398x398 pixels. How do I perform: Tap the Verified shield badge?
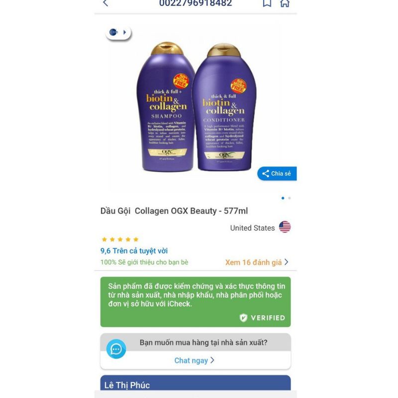(243, 318)
